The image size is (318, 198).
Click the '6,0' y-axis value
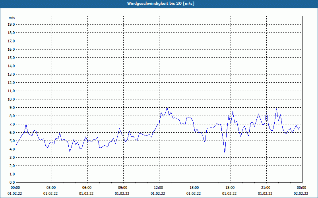point(12,133)
